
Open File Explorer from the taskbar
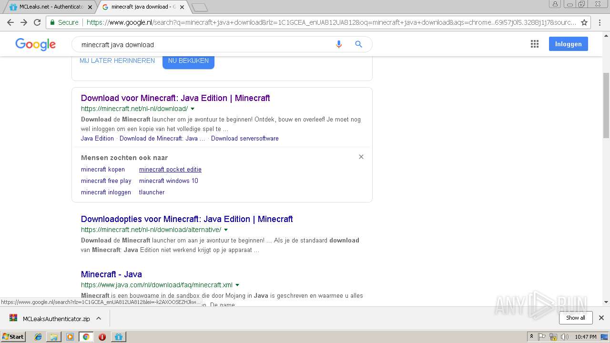click(x=54, y=337)
